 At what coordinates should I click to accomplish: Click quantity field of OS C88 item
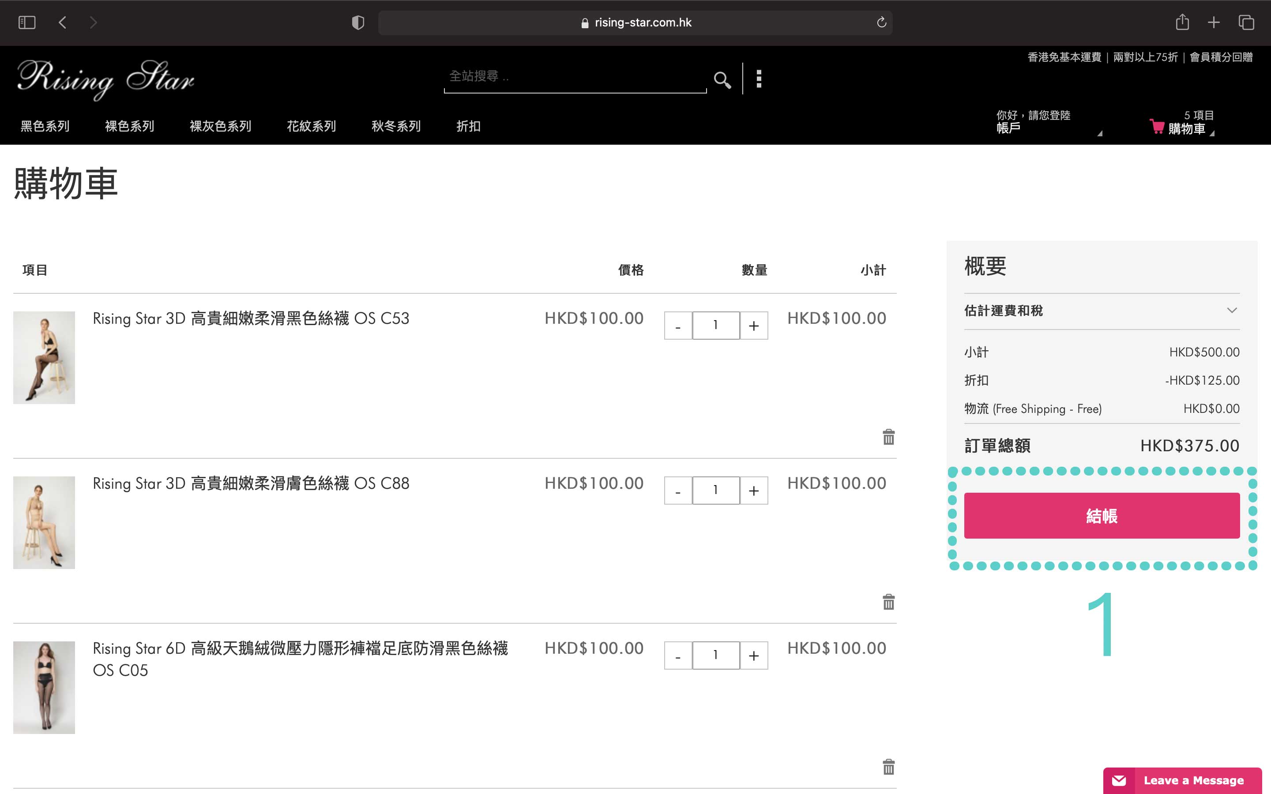click(x=716, y=491)
